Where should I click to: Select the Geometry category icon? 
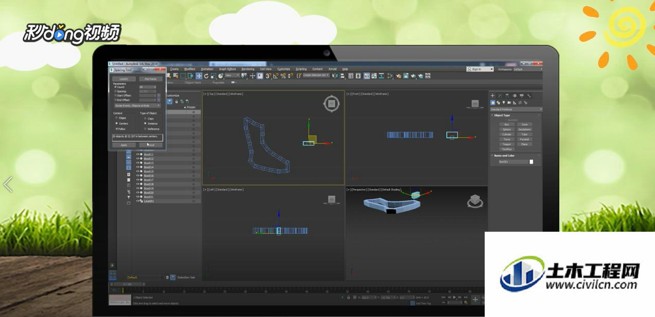(x=493, y=103)
